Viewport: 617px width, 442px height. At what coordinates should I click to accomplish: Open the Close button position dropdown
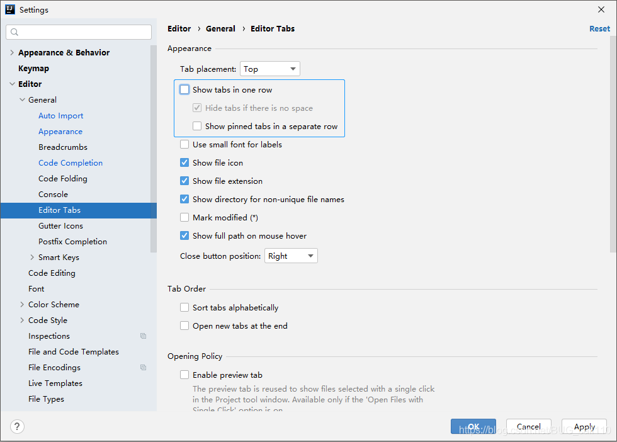click(x=291, y=256)
